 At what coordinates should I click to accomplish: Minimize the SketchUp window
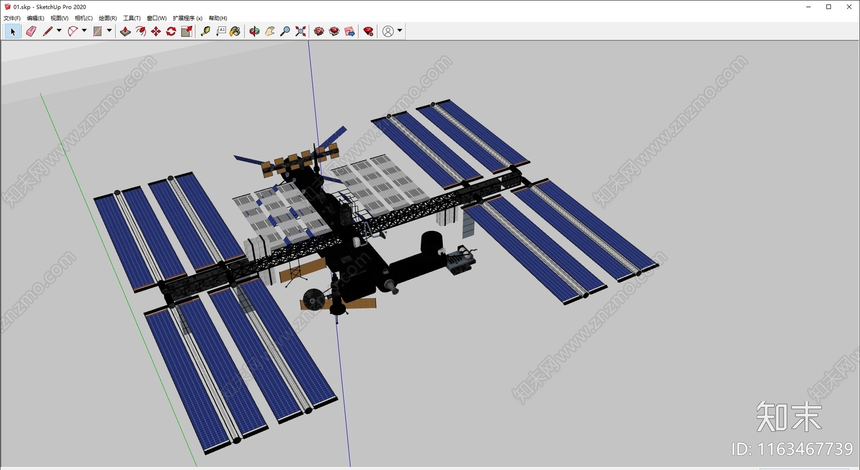coord(808,7)
